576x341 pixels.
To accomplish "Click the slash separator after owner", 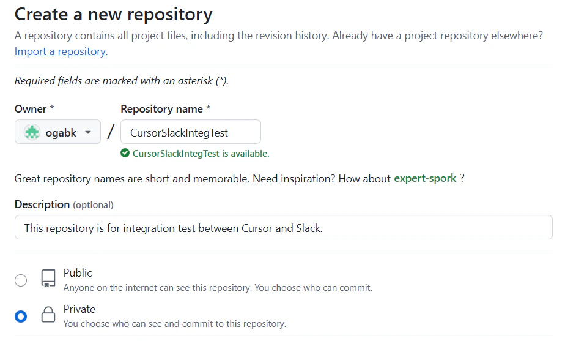I will pos(111,132).
